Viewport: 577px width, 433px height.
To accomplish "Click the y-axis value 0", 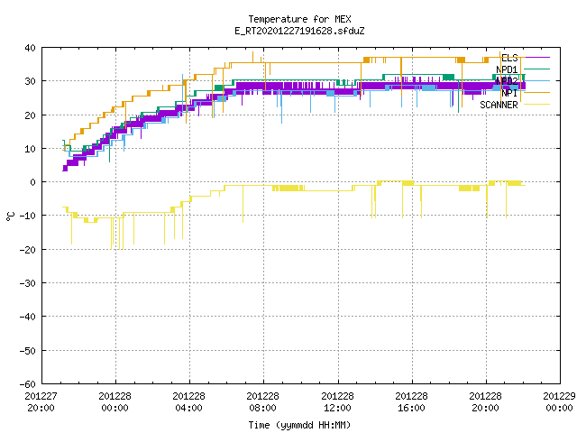I will pos(33,182).
